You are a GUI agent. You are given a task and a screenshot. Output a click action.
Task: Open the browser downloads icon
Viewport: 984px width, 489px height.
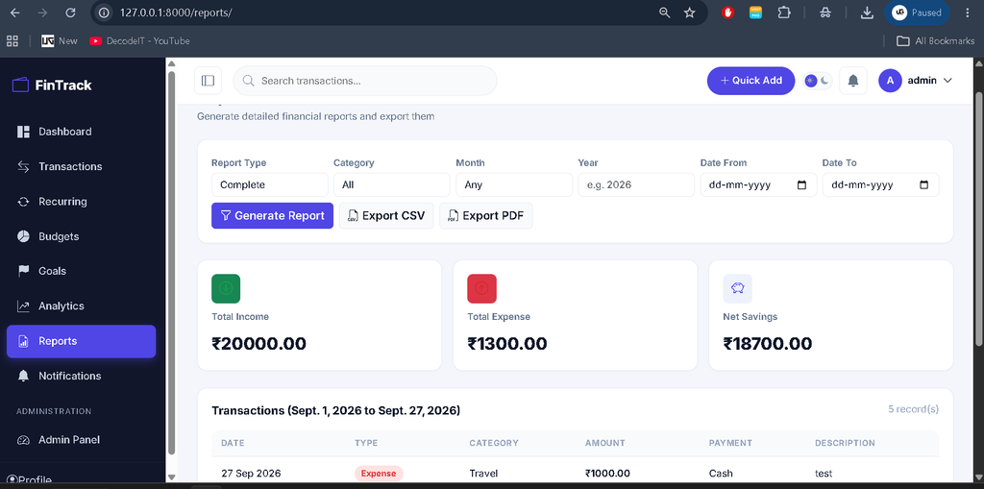(868, 12)
